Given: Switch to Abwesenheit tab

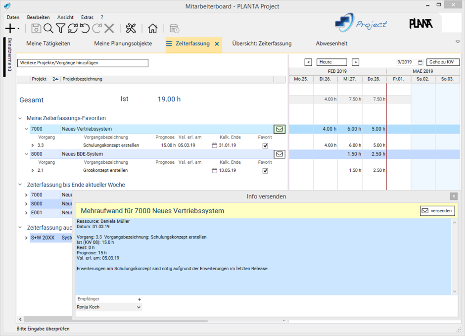Looking at the screenshot, I should coord(331,44).
